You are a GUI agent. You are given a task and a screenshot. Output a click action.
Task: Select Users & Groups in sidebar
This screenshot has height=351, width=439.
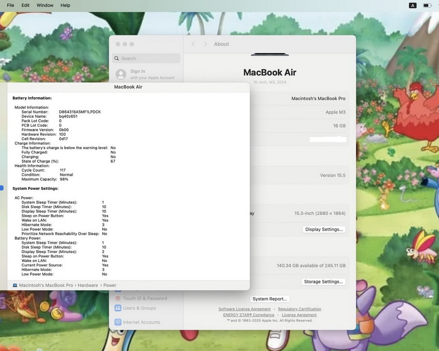click(x=139, y=308)
